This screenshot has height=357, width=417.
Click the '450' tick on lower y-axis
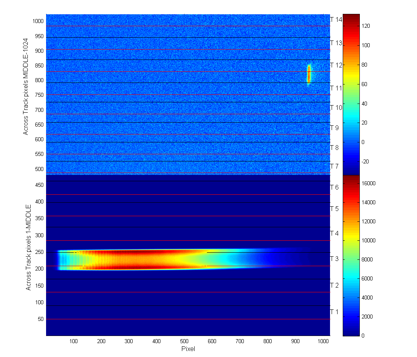click(39, 185)
